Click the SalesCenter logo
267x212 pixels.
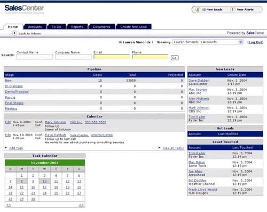click(25, 9)
